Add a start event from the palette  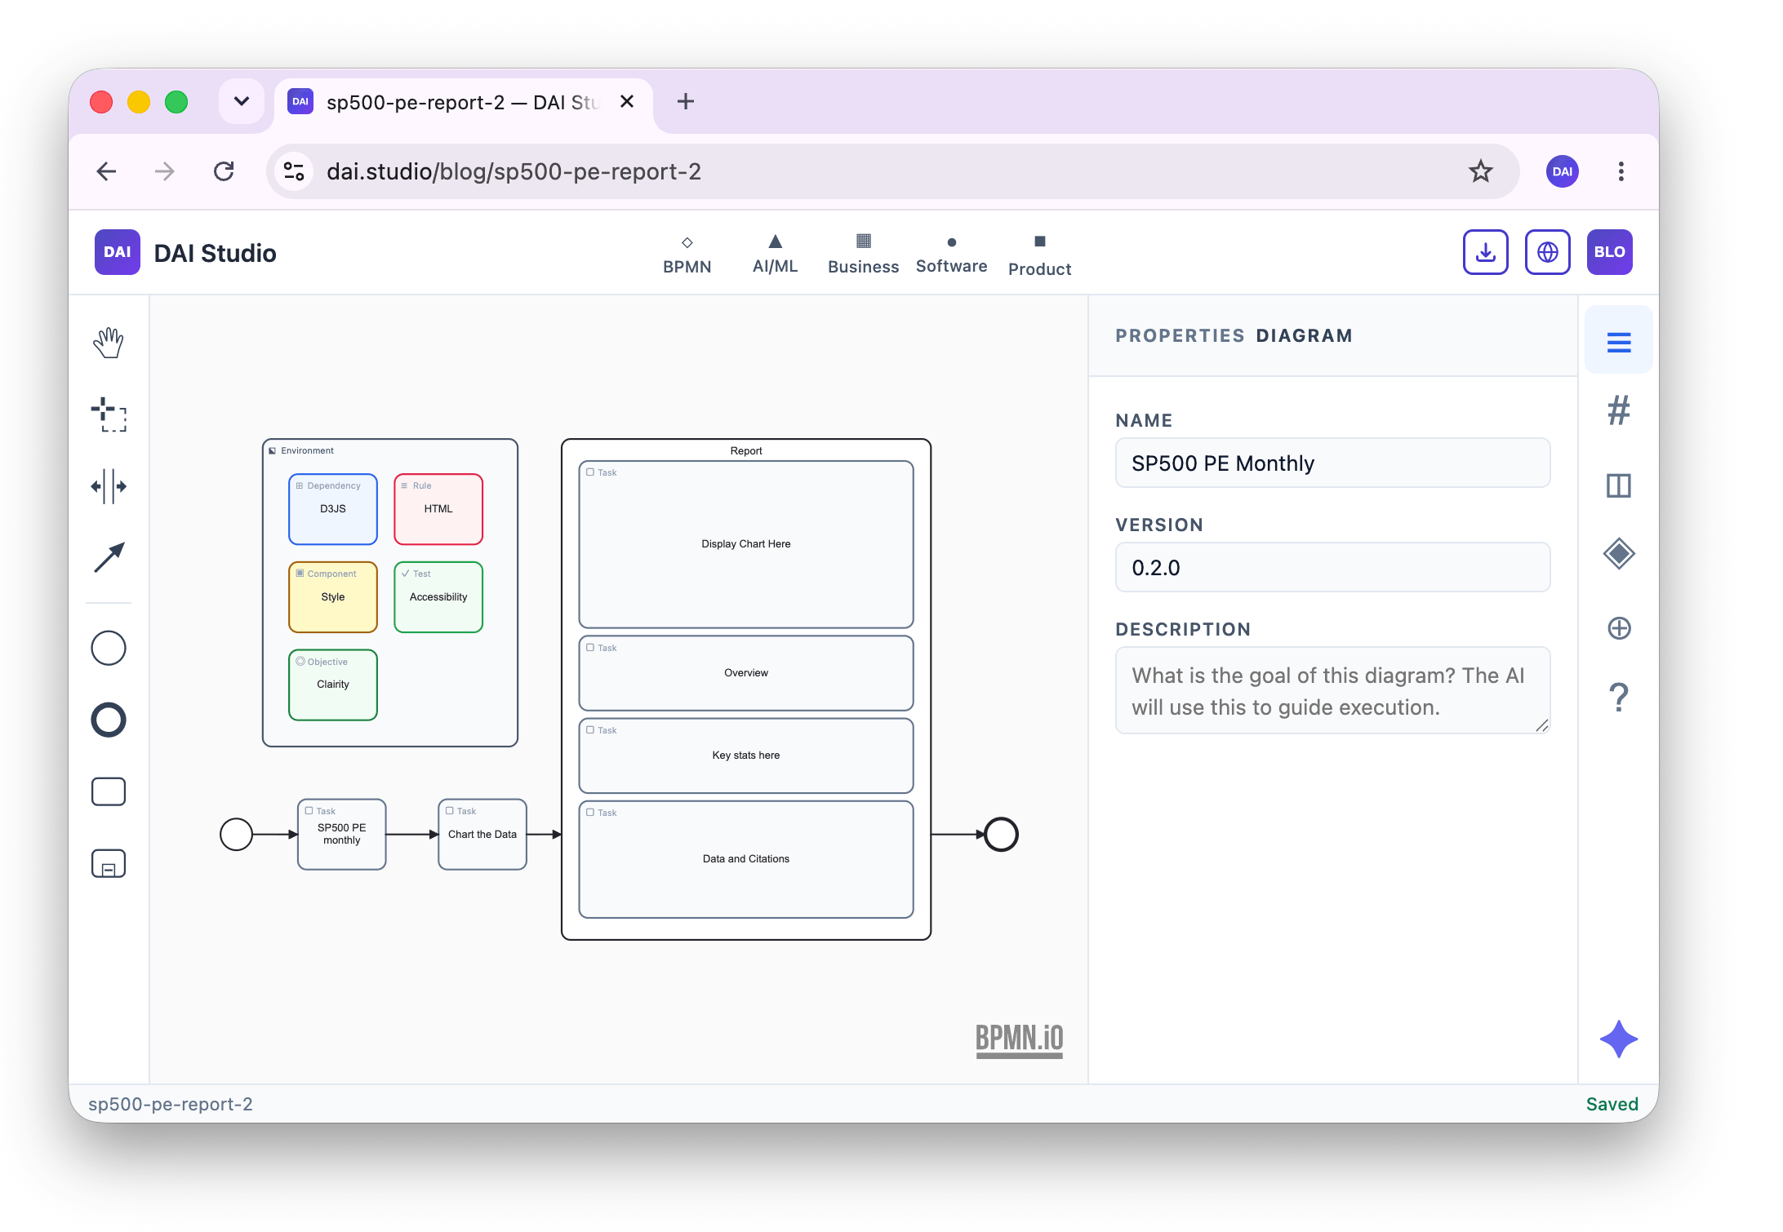click(x=109, y=648)
